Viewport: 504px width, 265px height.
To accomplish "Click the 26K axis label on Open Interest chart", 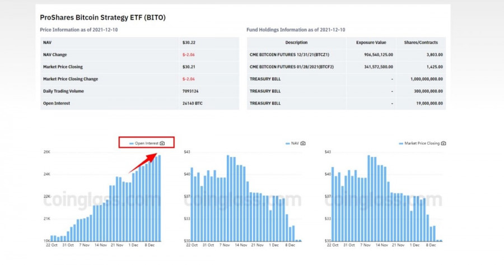I will (47, 152).
